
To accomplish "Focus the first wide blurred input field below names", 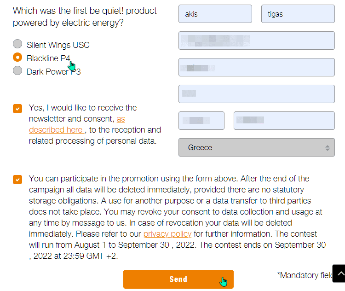I will pos(257,41).
